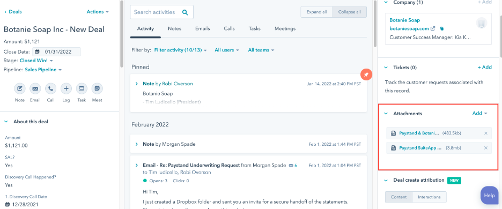Copy botaniesoap.com domain icon
This screenshot has height=209, width=502.
[442, 28]
